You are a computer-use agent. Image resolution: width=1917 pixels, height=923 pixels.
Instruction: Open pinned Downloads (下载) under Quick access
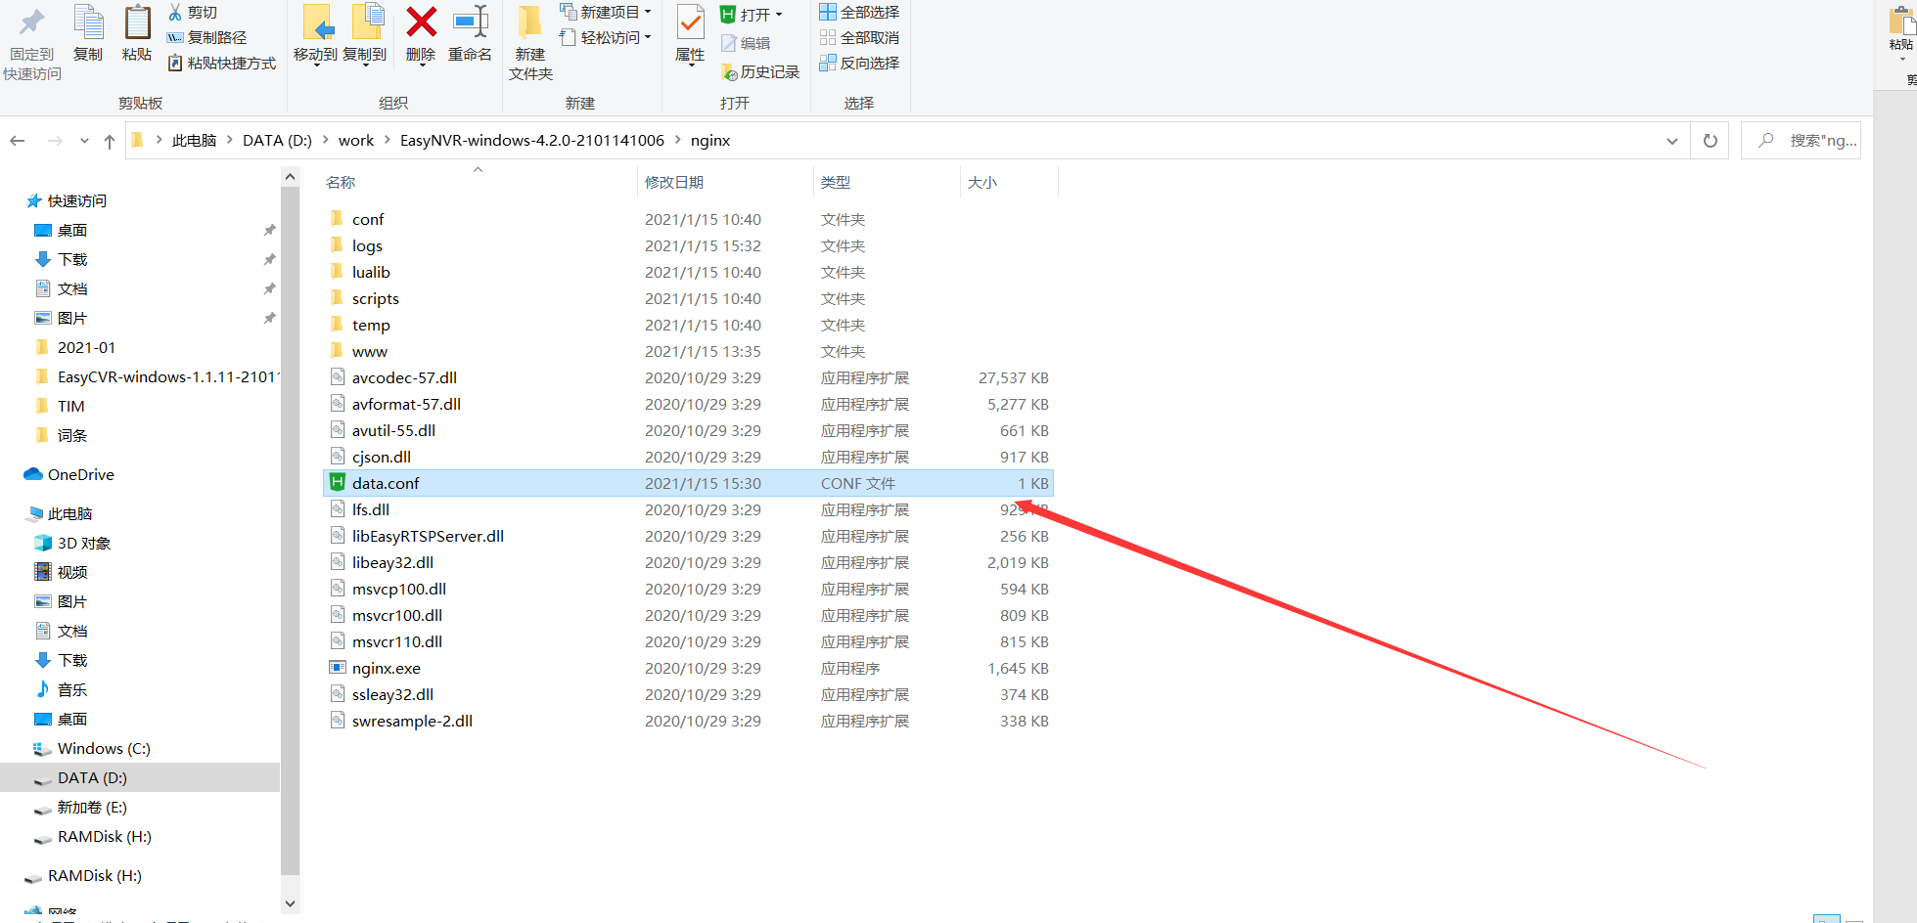(71, 259)
